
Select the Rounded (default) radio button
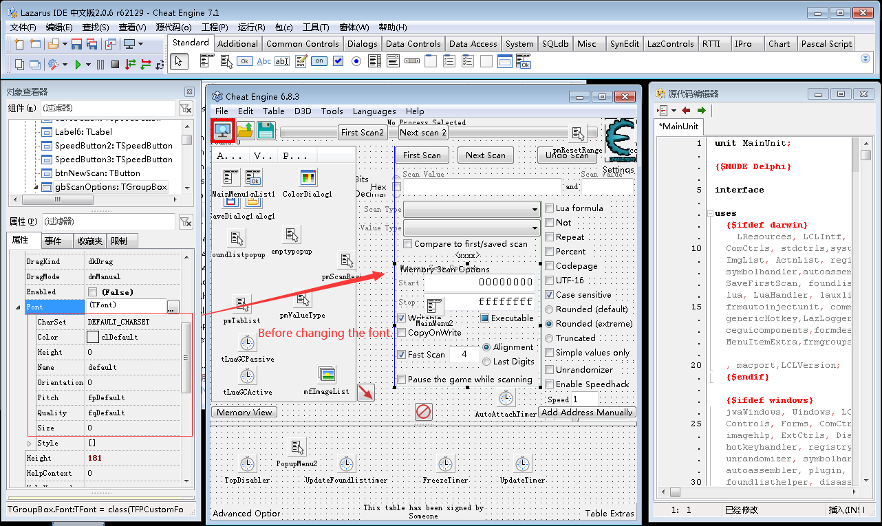pyautogui.click(x=550, y=309)
